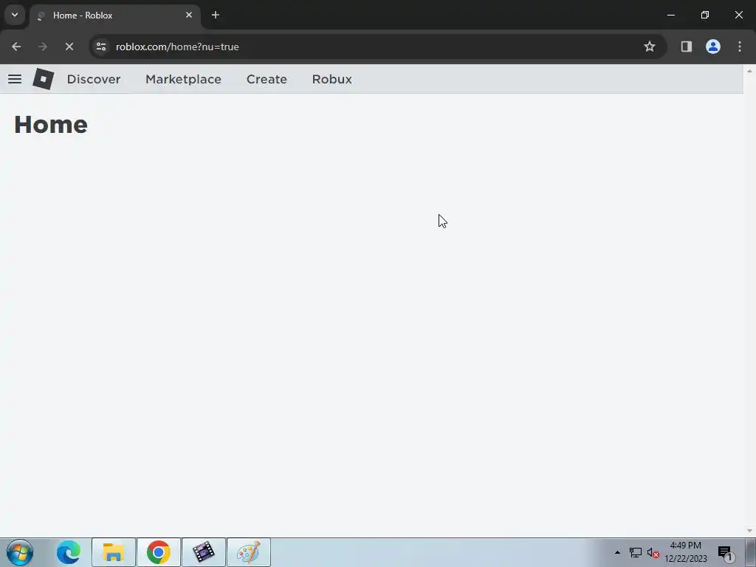Switch to Chrome in the taskbar
Image resolution: width=756 pixels, height=567 pixels.
coord(159,552)
